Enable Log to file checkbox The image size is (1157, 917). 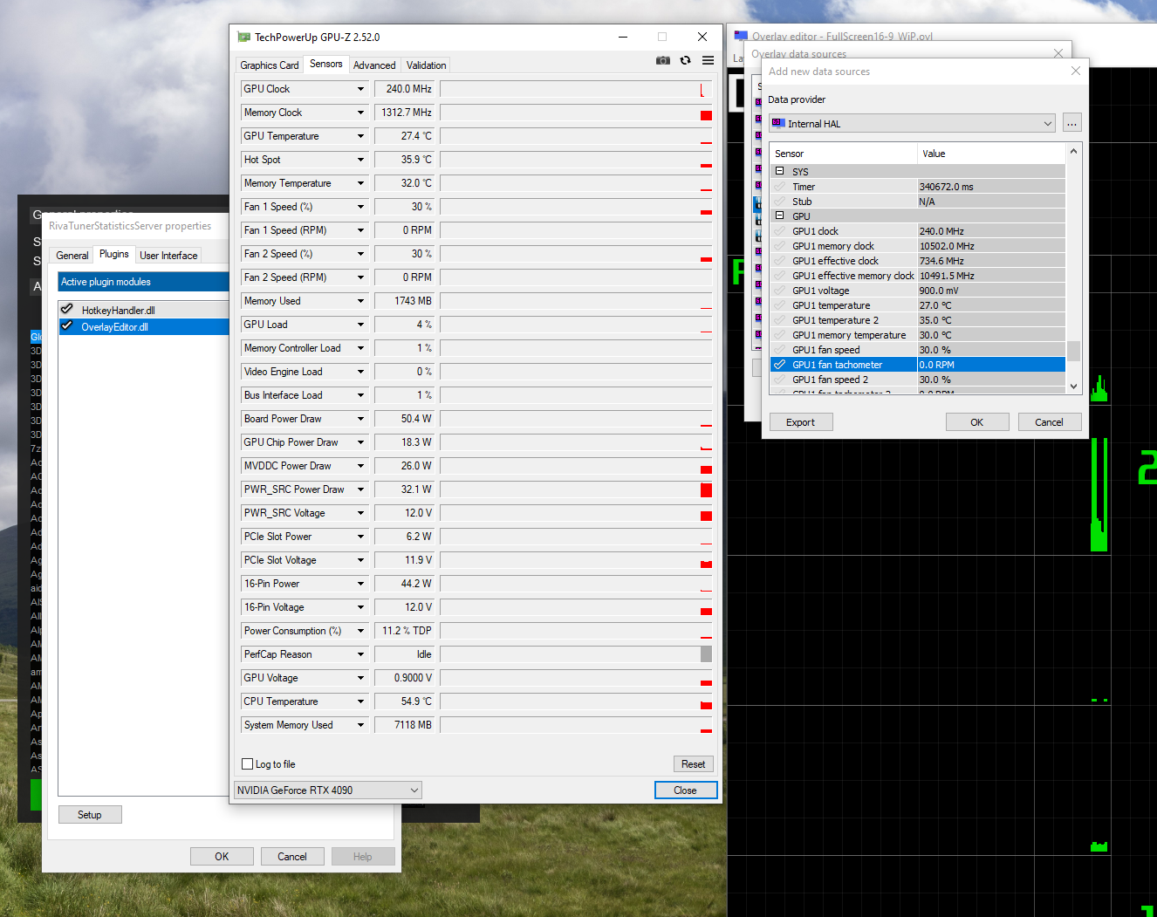coord(248,764)
